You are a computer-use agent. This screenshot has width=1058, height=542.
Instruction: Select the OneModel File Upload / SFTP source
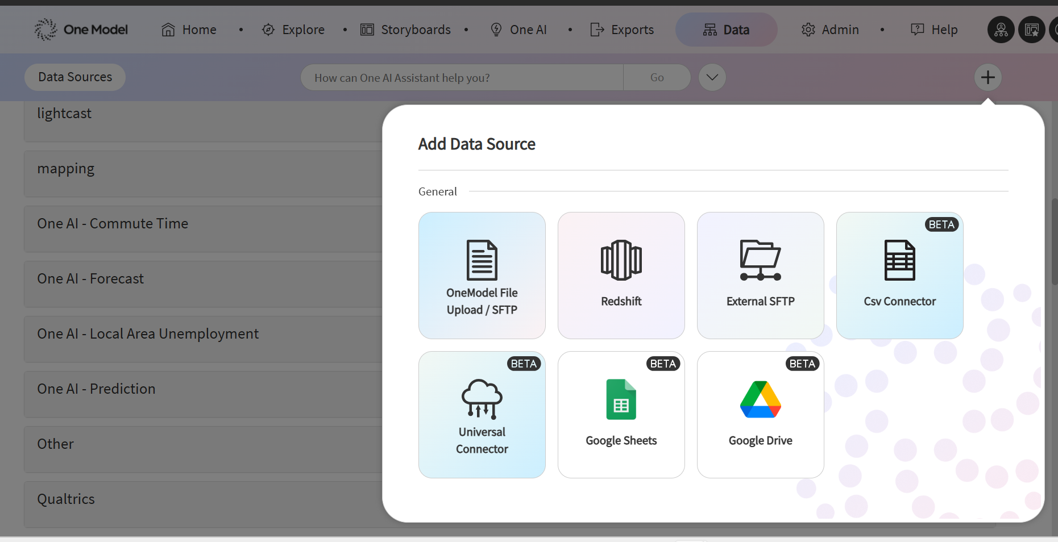point(482,276)
